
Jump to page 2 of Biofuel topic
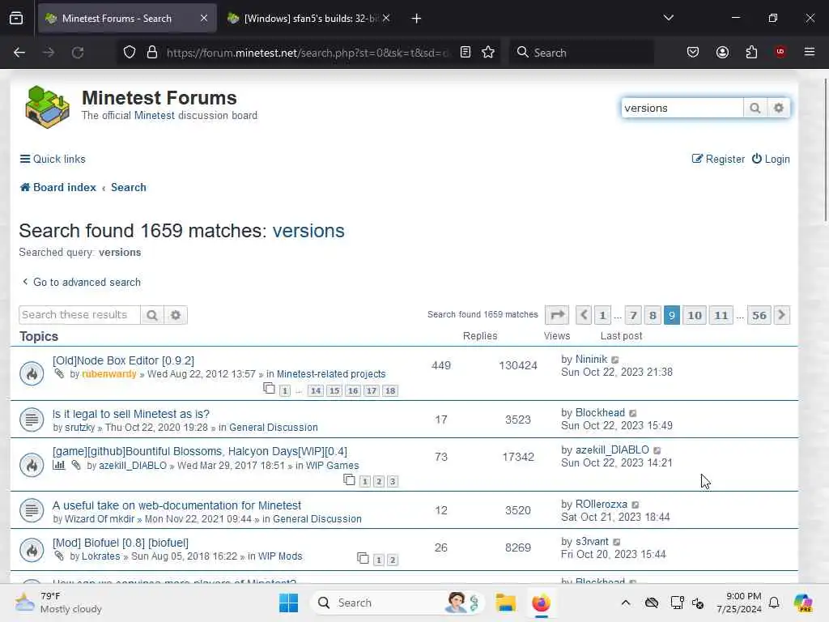tap(393, 560)
